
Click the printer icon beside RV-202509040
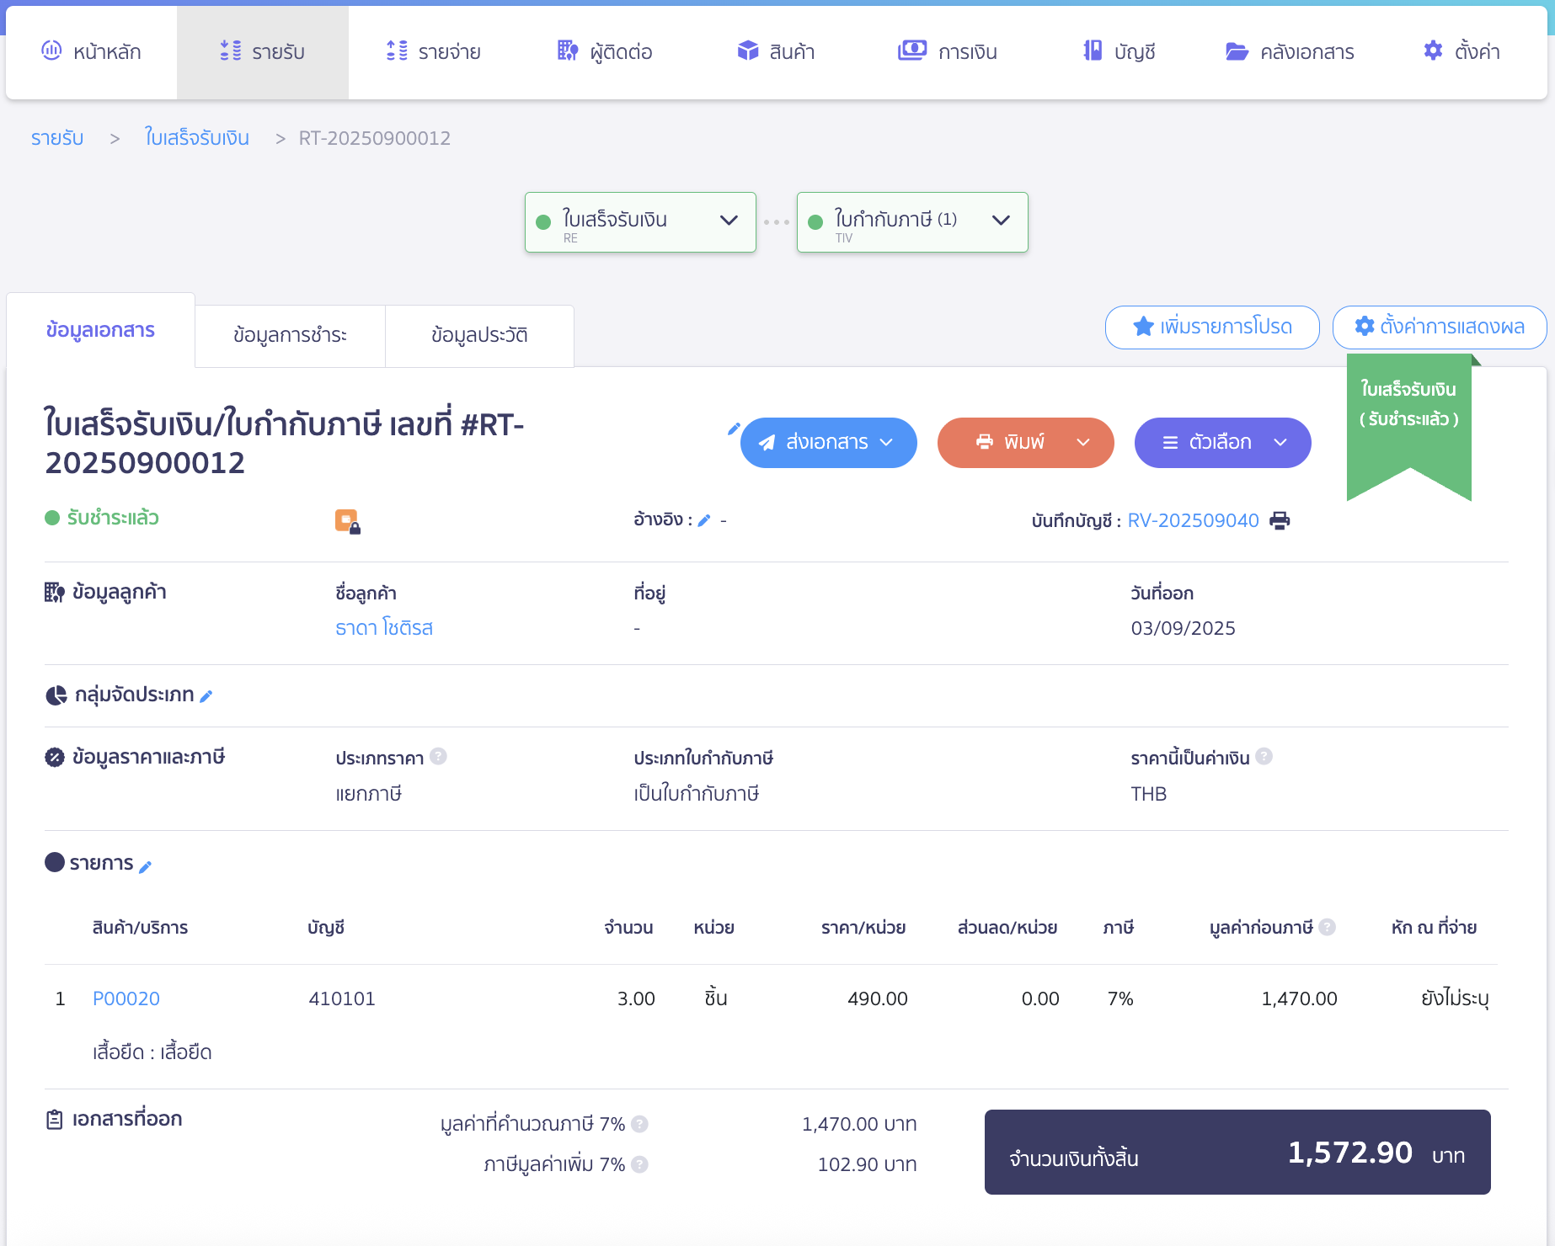(x=1280, y=520)
